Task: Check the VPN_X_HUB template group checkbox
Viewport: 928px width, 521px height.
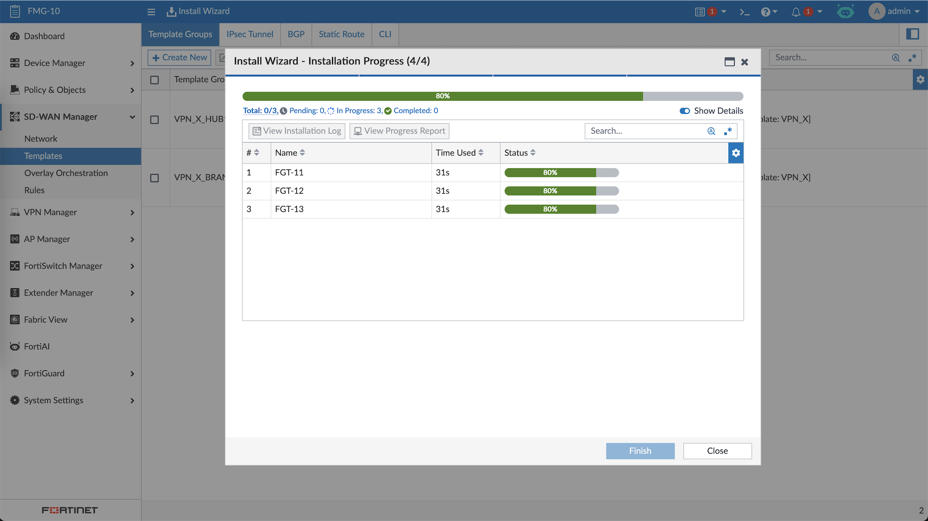Action: tap(155, 119)
